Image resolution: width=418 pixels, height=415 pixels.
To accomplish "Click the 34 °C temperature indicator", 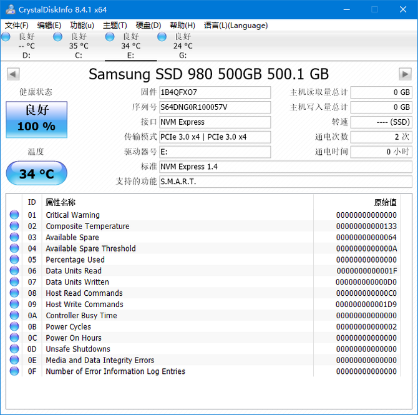I will pyautogui.click(x=36, y=173).
